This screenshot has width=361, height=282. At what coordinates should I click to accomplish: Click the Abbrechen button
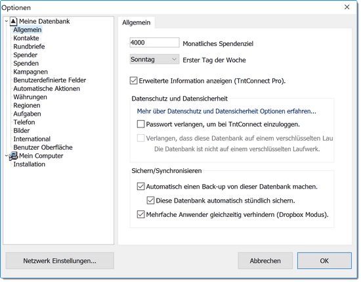[265, 261]
